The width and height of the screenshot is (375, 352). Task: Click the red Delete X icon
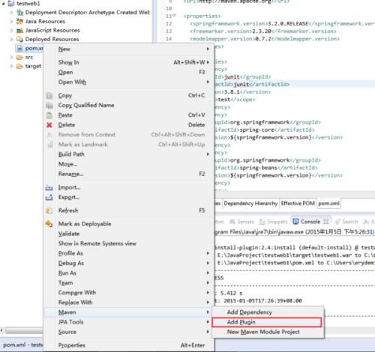49,125
